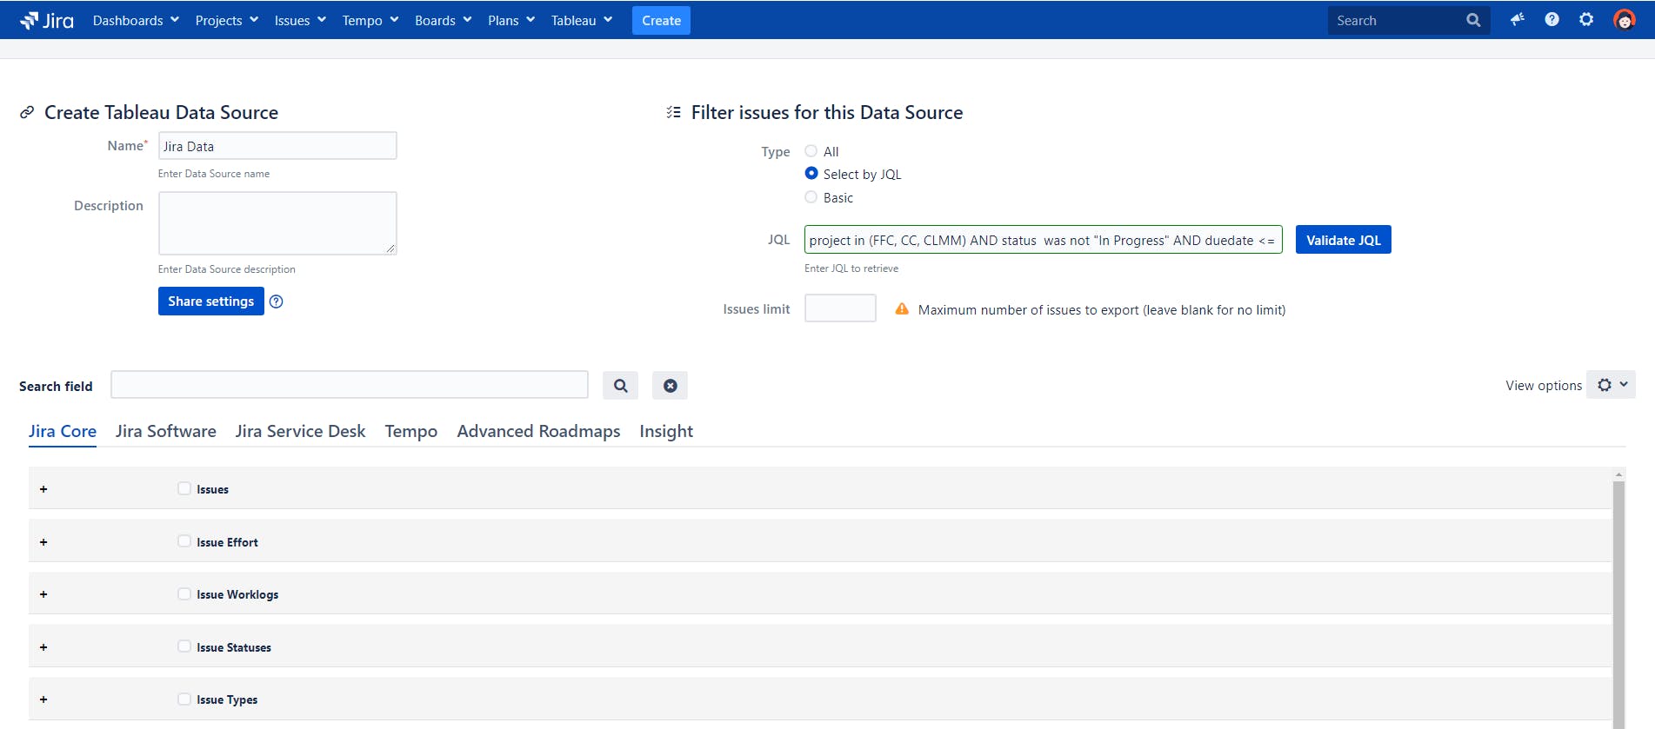
Task: Select the Basic type radio button
Action: pyautogui.click(x=811, y=197)
